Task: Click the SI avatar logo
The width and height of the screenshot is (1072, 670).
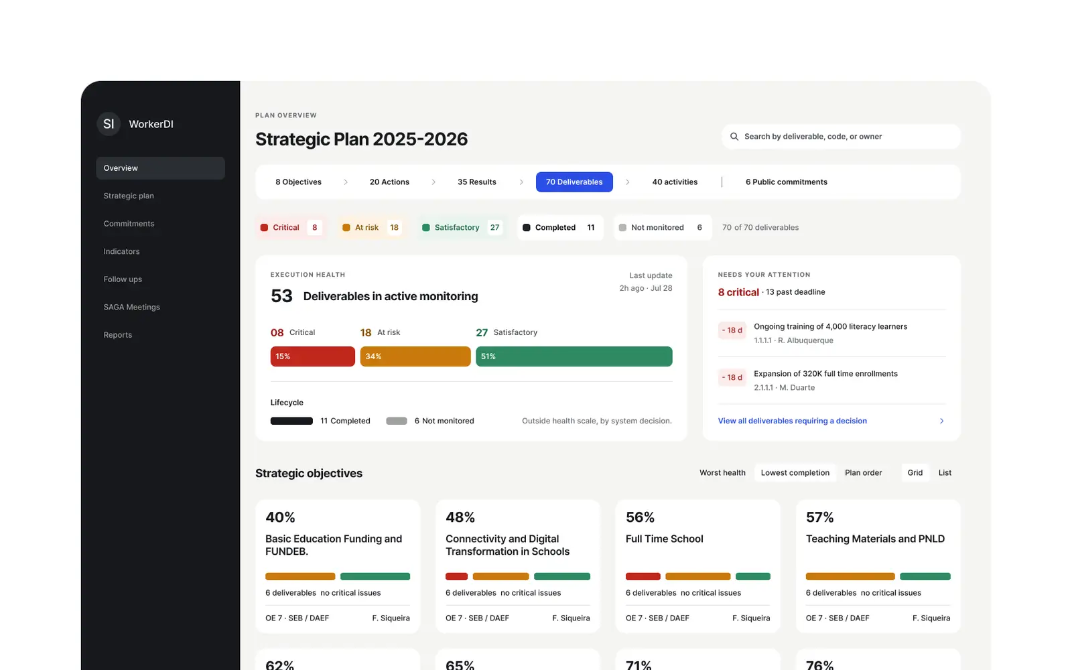Action: (109, 124)
